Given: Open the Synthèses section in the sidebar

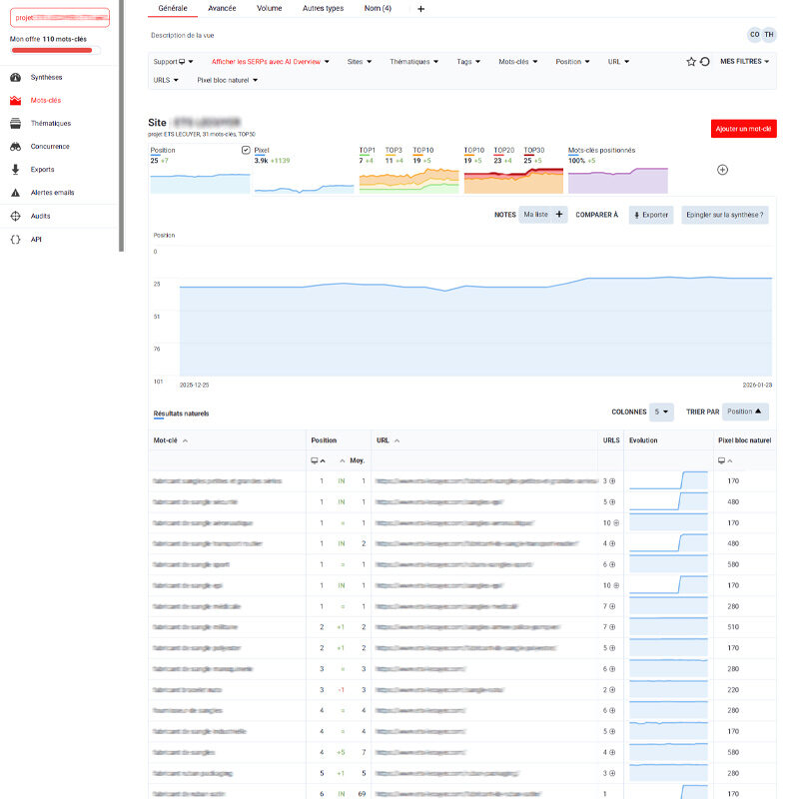Looking at the screenshot, I should [x=46, y=77].
